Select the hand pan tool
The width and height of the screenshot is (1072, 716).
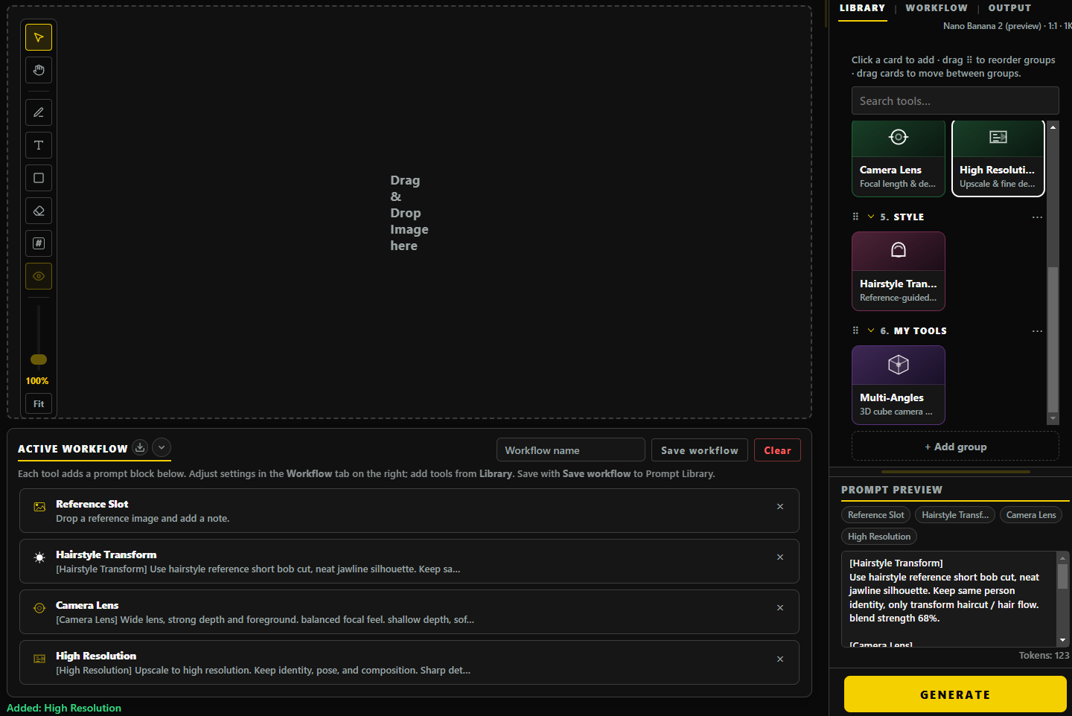click(x=39, y=70)
